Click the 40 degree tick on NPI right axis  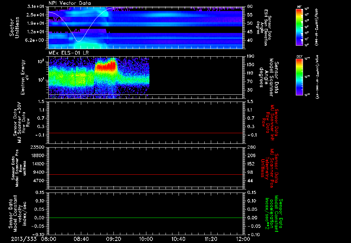pos(250,40)
